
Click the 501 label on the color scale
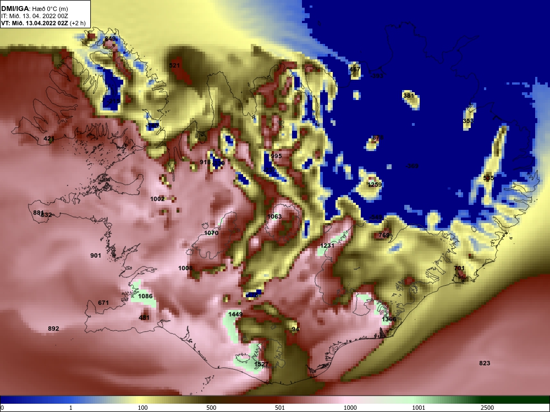coord(280,408)
